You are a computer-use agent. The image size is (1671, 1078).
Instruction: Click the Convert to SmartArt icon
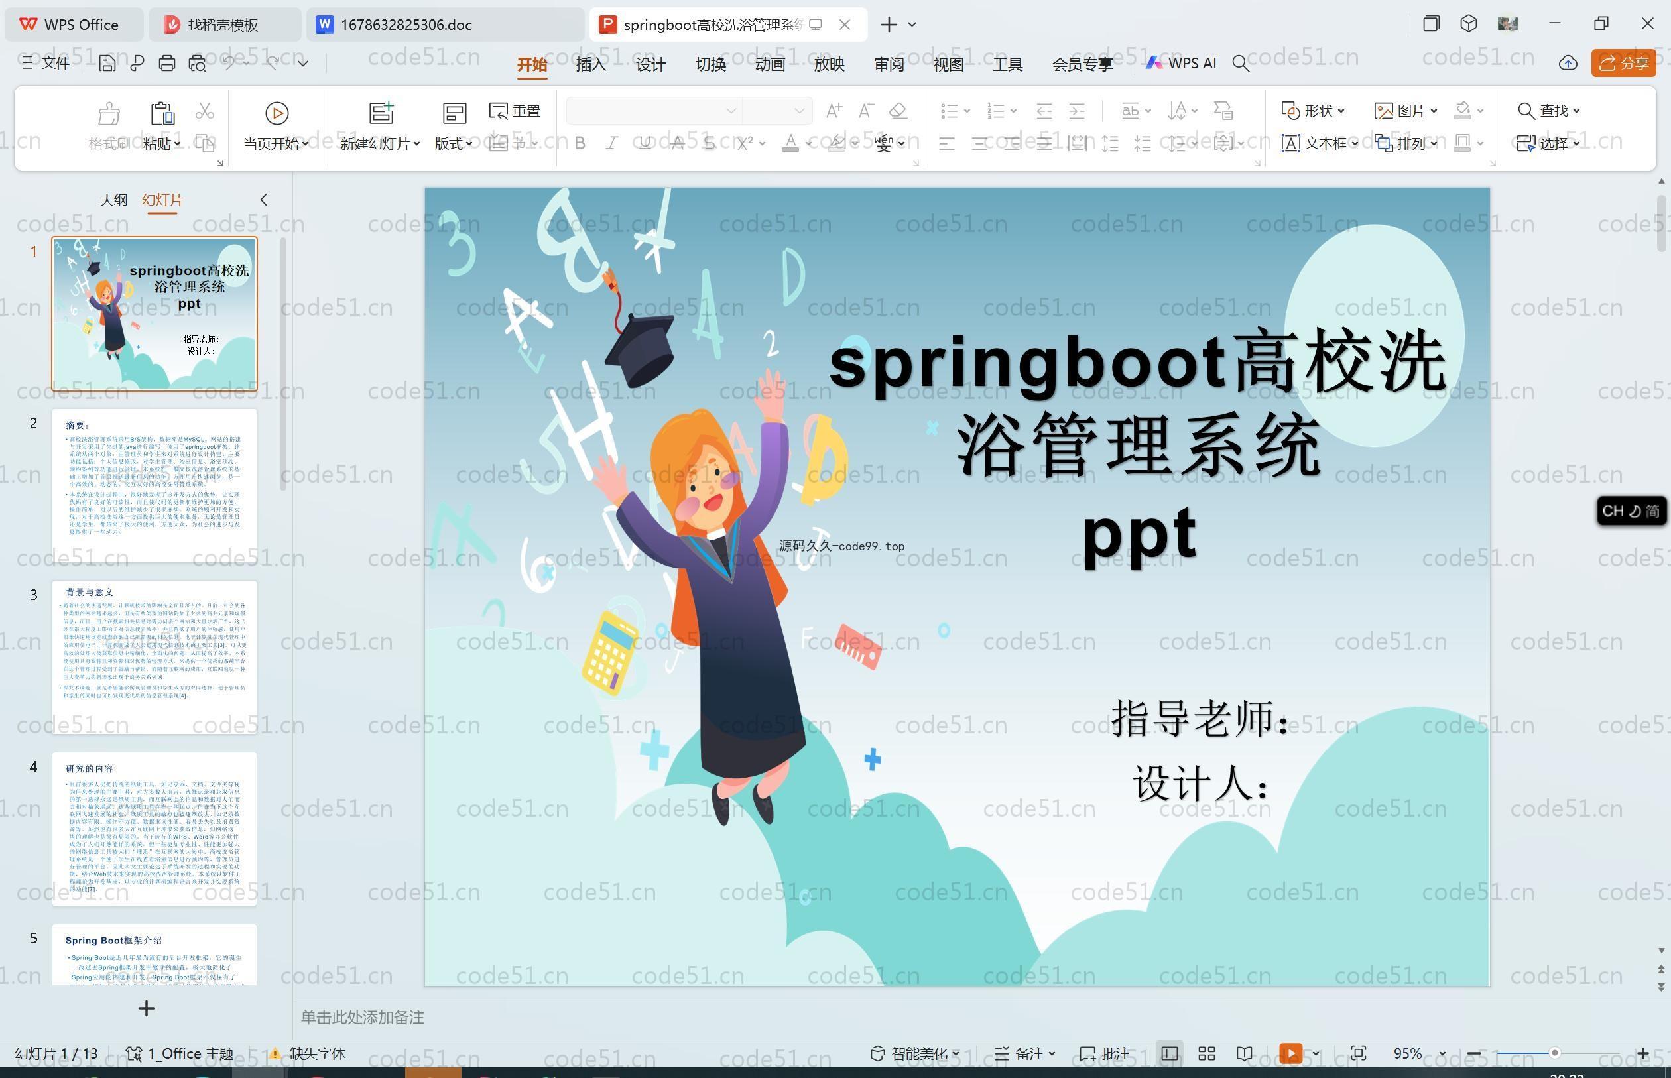click(1223, 111)
